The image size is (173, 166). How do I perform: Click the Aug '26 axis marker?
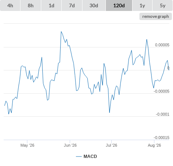coord(154,145)
